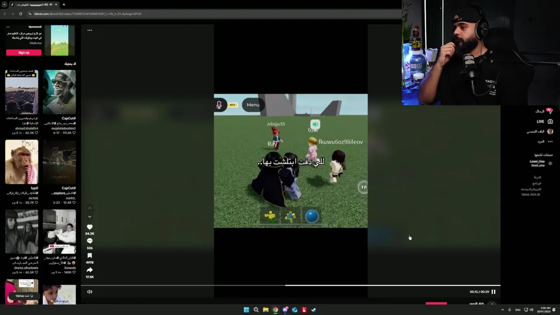The height and width of the screenshot is (315, 560).
Task: Go to next video with down chevron
Action: point(90,217)
